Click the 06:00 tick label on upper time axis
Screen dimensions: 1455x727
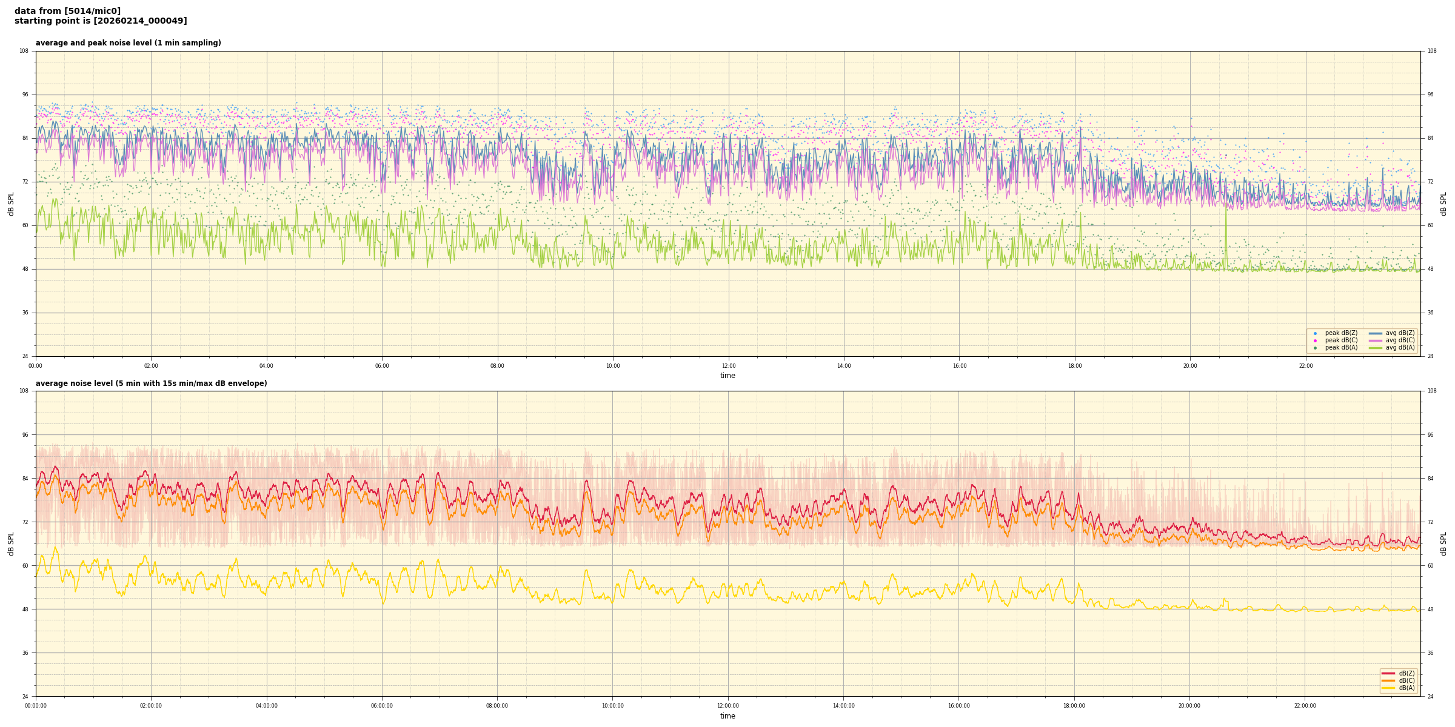(x=382, y=366)
